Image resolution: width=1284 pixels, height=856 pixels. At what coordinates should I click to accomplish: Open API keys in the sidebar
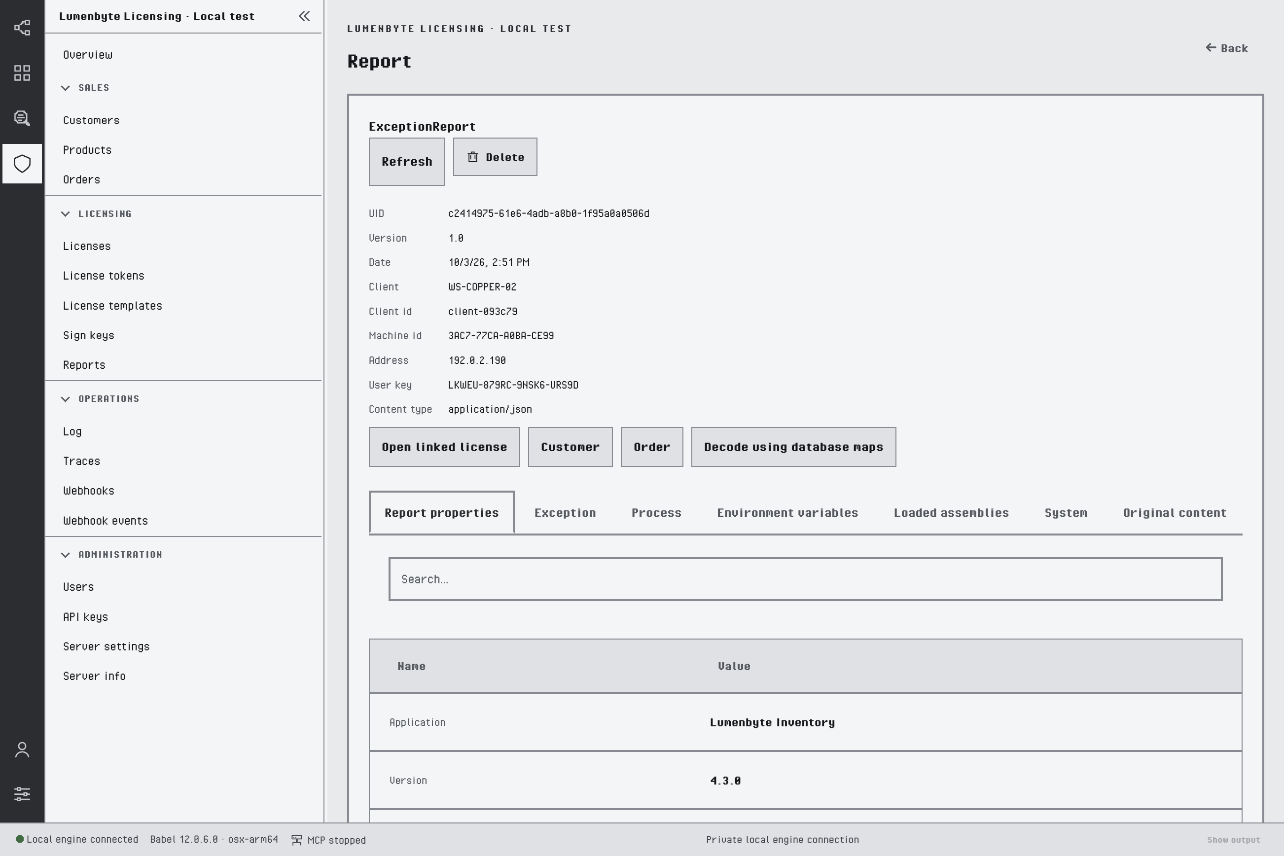coord(85,617)
